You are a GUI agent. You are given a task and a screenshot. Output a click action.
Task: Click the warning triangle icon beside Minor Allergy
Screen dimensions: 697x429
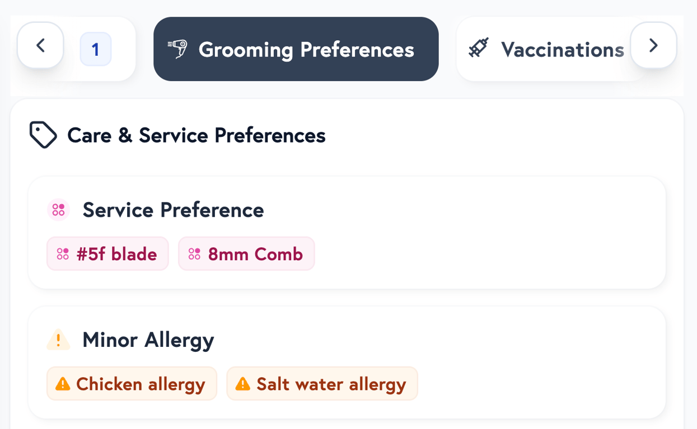58,340
